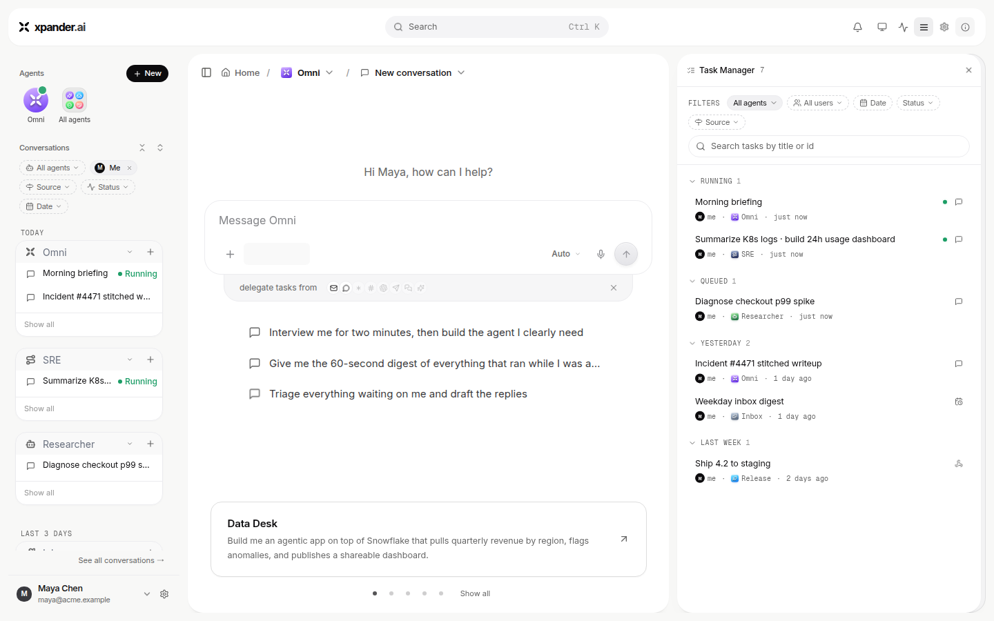Focus the Message Omni input field
Image resolution: width=994 pixels, height=621 pixels.
click(x=428, y=221)
